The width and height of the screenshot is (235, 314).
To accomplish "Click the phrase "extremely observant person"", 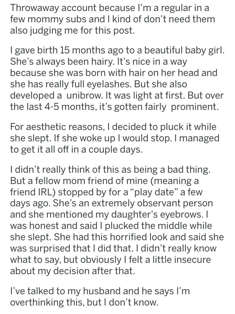I will click(x=151, y=203).
